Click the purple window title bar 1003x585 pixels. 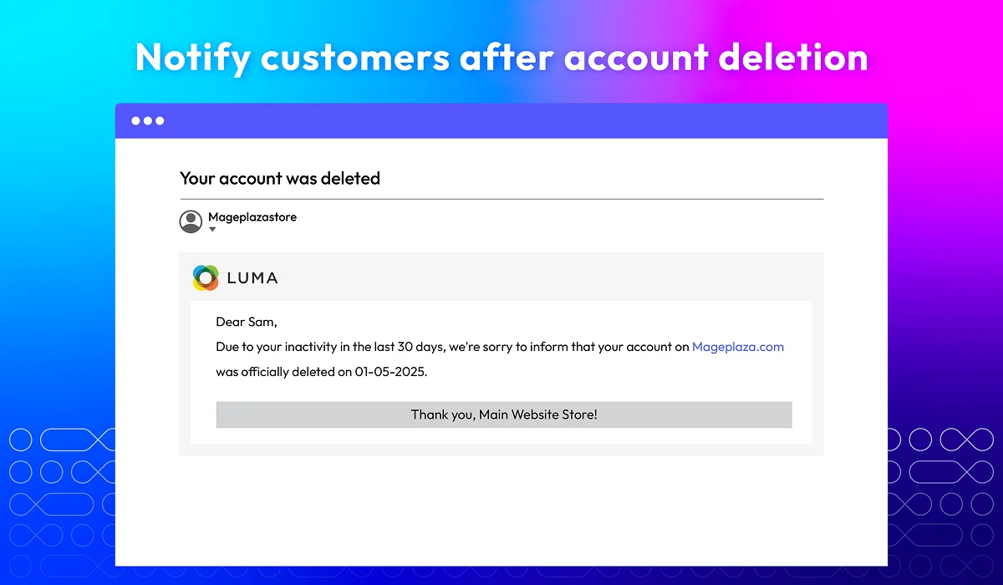click(501, 121)
